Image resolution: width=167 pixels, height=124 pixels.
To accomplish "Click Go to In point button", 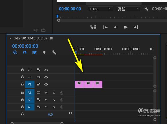I will click(x=105, y=27).
